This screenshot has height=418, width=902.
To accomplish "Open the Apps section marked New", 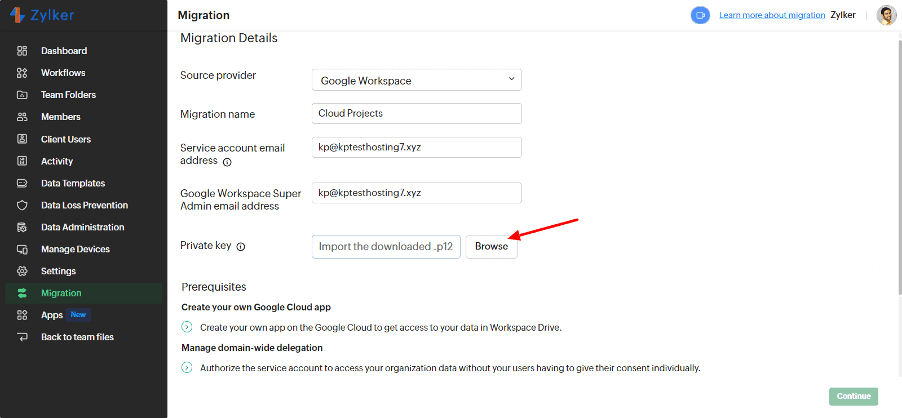I will click(x=52, y=315).
